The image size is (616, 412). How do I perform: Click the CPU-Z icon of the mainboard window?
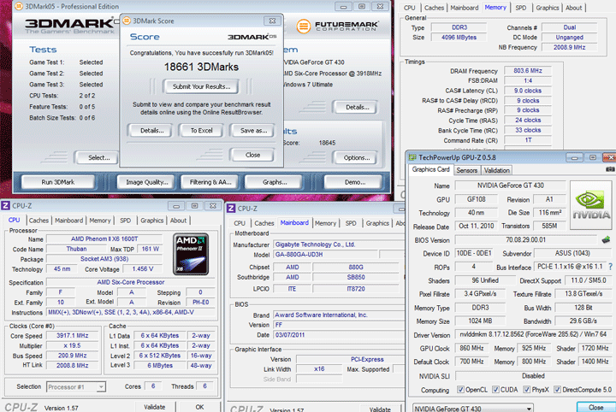pos(231,209)
